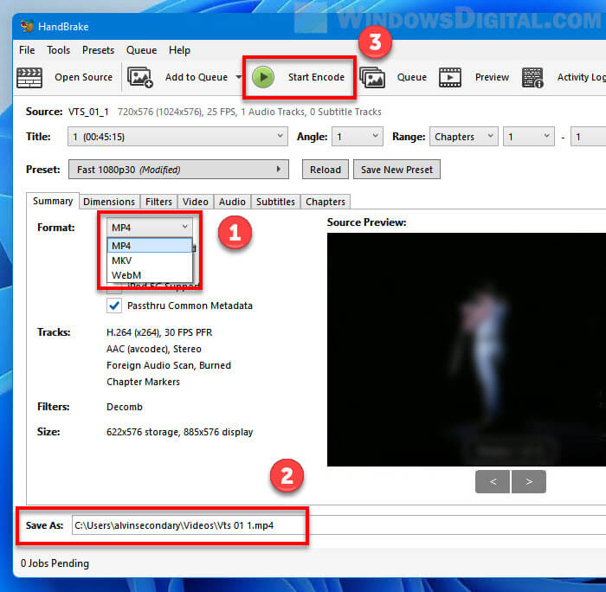
Task: Click the Add to Queue picture icon
Action: (140, 77)
